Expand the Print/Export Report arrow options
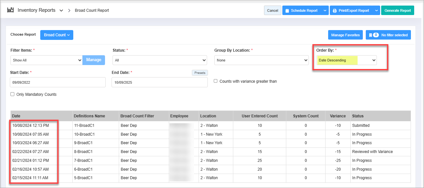 [x=376, y=10]
